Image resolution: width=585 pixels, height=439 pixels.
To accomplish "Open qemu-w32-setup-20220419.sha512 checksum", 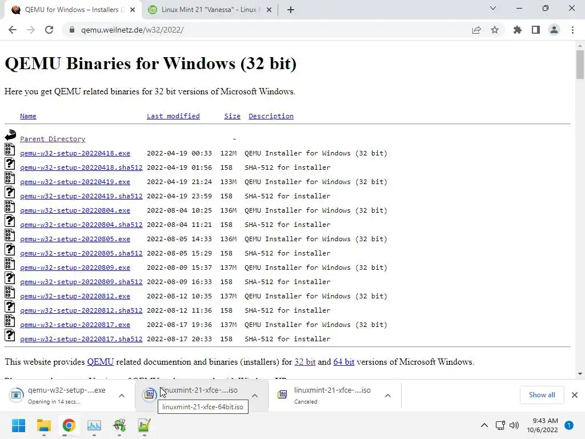I will coord(81,196).
